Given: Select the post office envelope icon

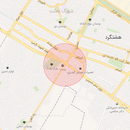Looking at the screenshot, I should (x=62, y=66).
